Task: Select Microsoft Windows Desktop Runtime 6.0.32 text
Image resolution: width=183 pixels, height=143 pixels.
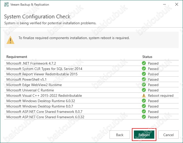Action: click(x=41, y=101)
